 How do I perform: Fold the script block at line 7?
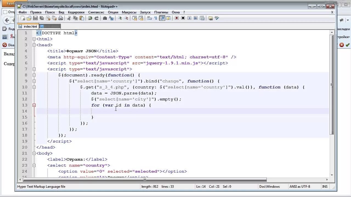[x=34, y=69]
